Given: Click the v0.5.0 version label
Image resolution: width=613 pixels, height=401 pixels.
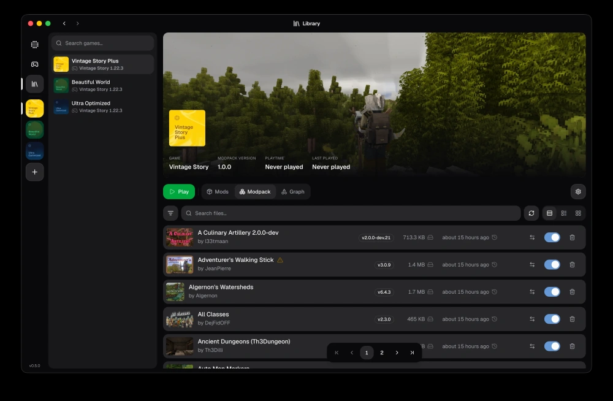Looking at the screenshot, I should (x=34, y=366).
